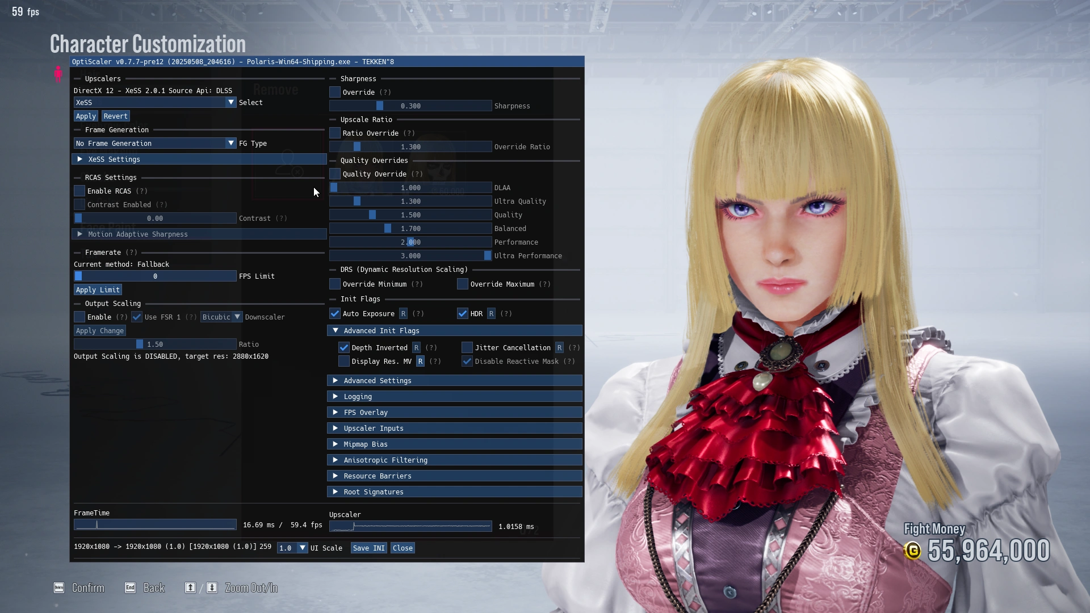This screenshot has width=1090, height=613.
Task: Disable the Auto Exposure flag
Action: click(335, 313)
